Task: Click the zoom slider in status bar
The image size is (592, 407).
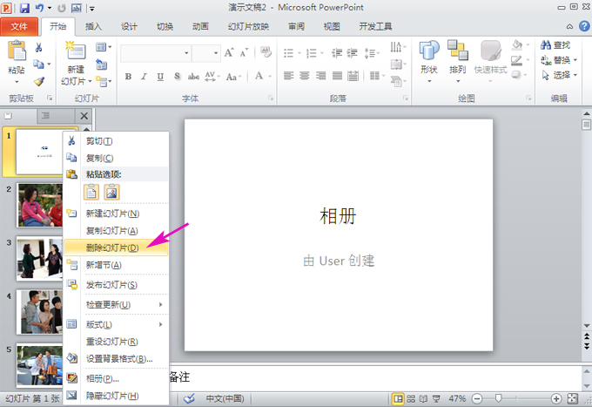Action: click(x=499, y=398)
